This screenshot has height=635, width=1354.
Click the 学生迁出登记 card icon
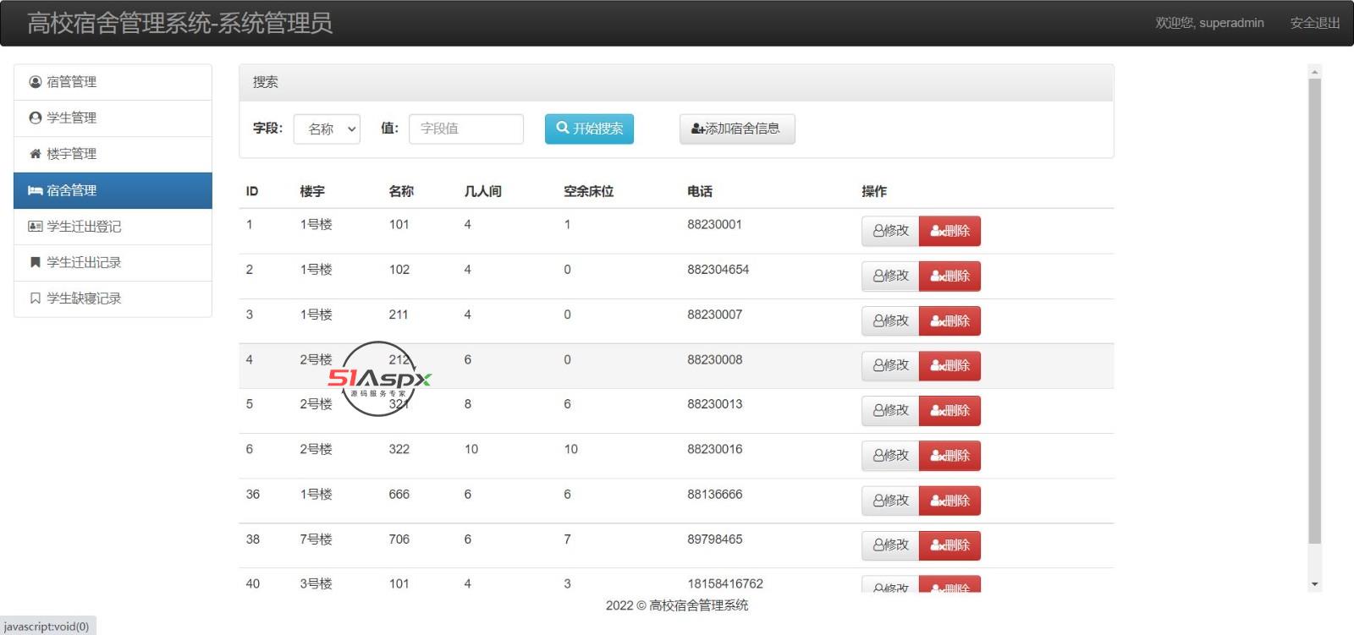pyautogui.click(x=36, y=227)
